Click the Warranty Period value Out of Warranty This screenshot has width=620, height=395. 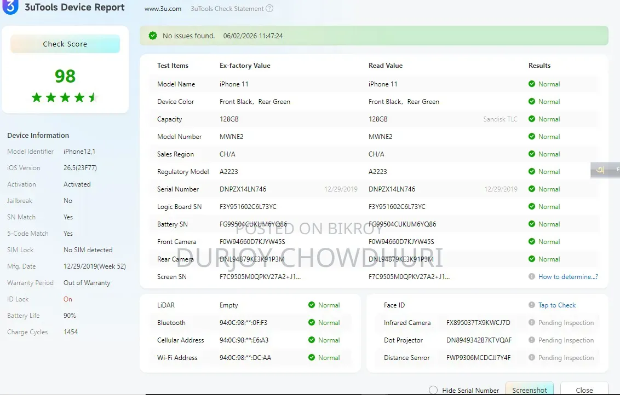pos(87,283)
